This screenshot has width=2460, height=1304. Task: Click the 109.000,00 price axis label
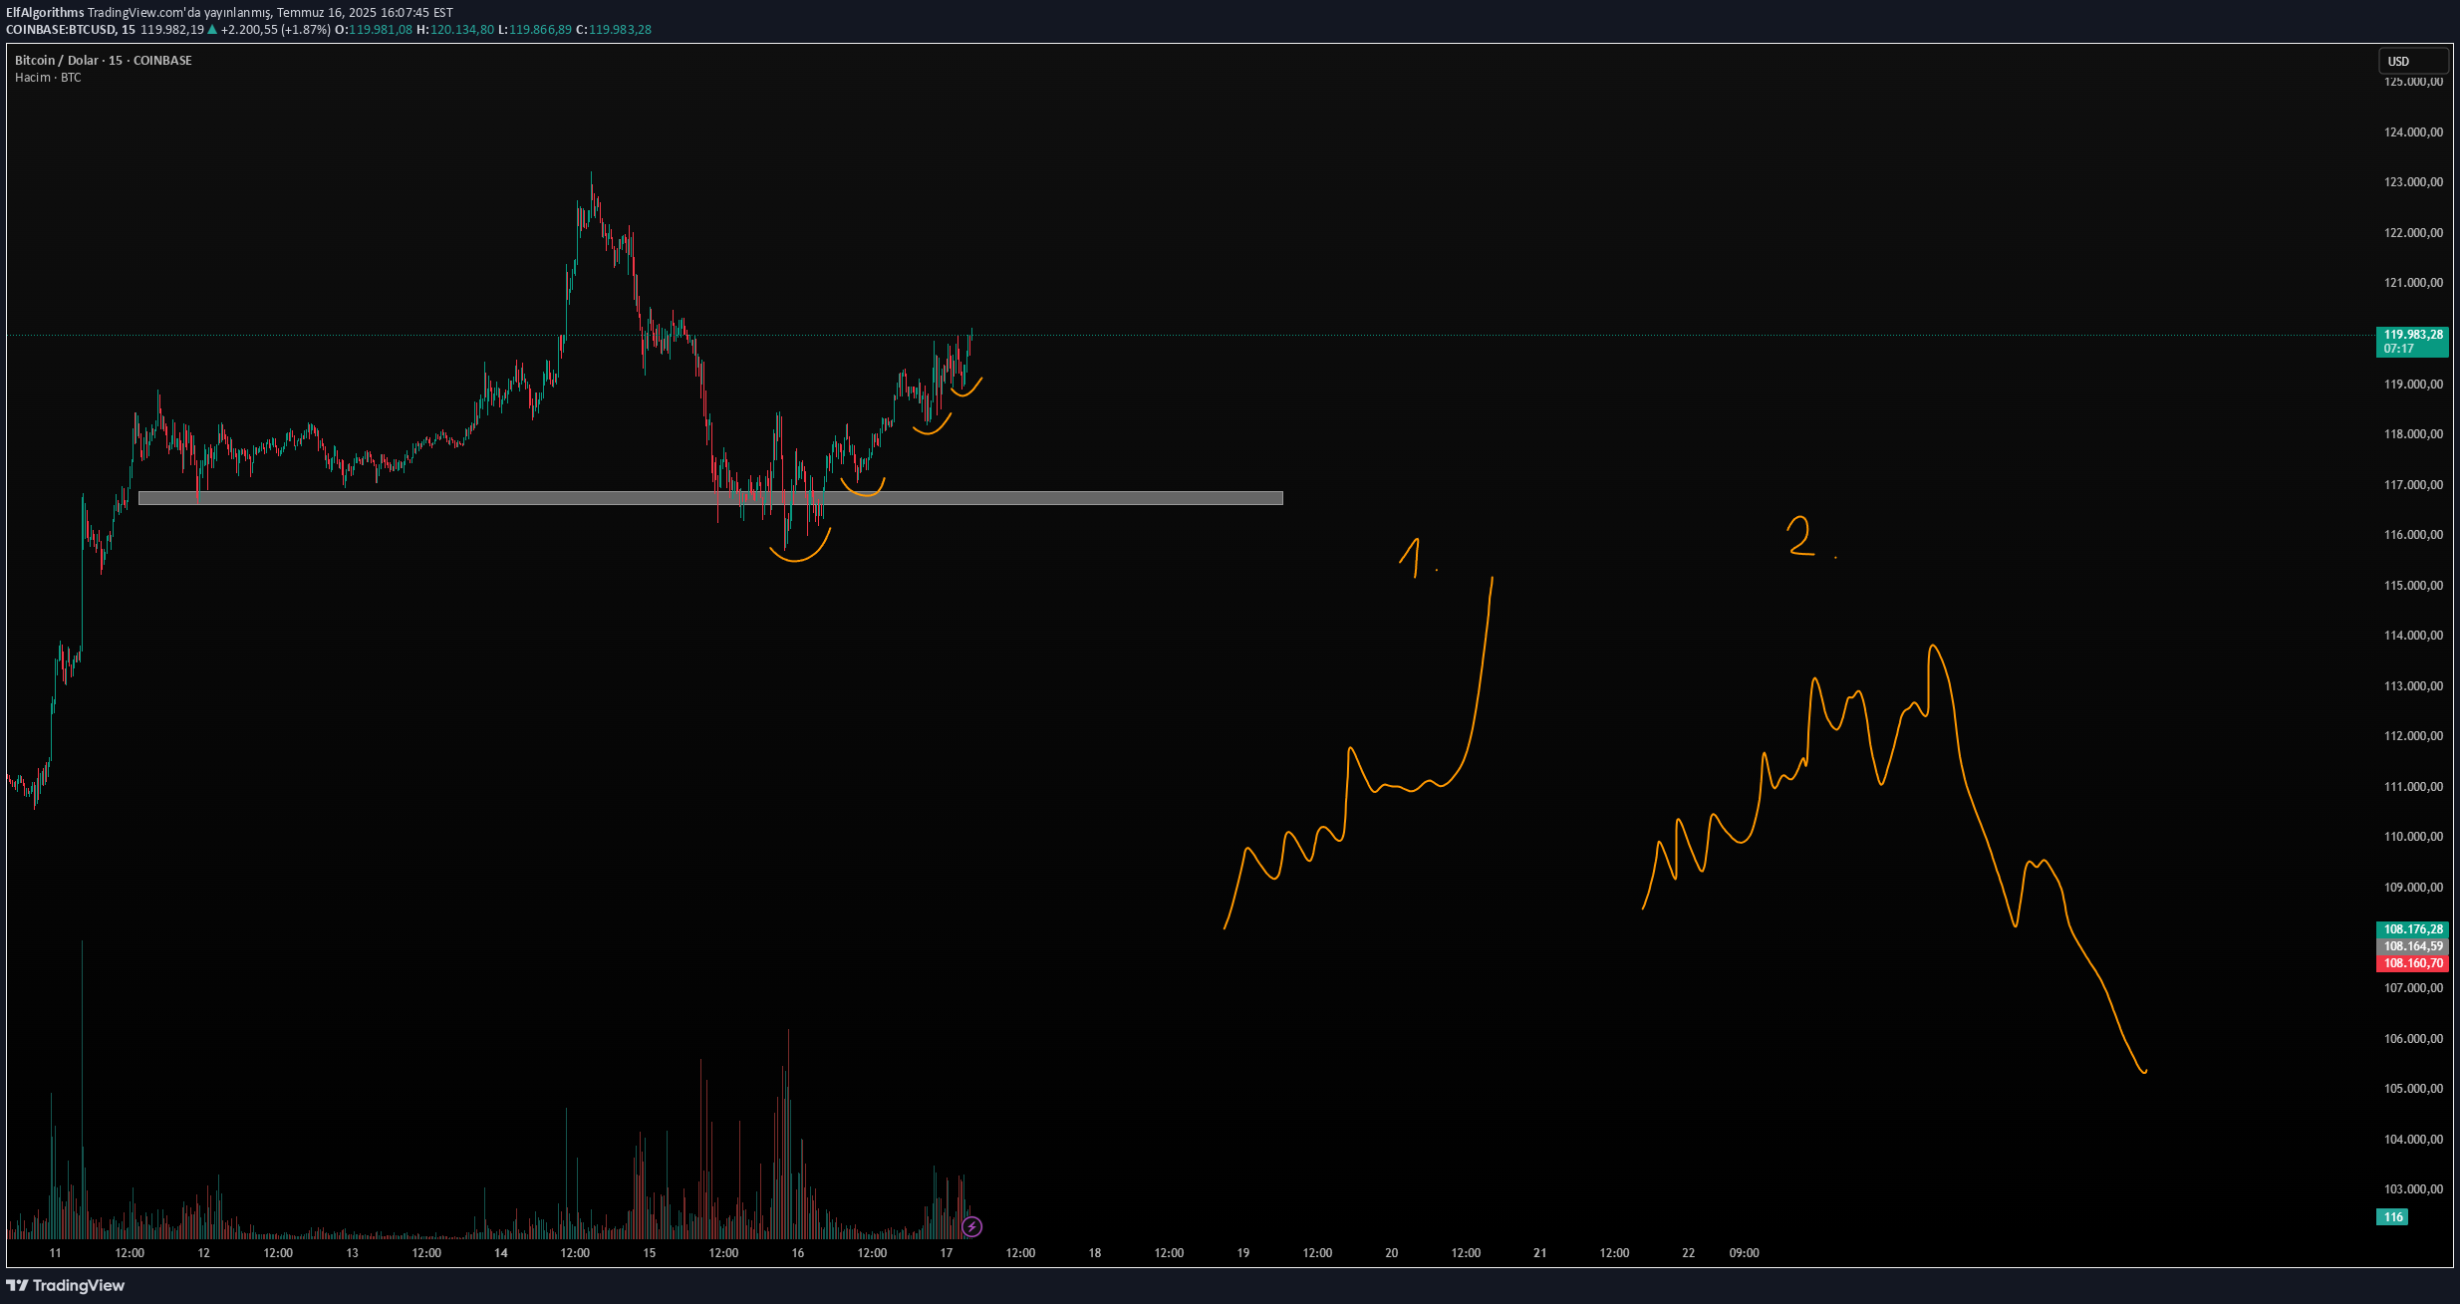(2413, 888)
